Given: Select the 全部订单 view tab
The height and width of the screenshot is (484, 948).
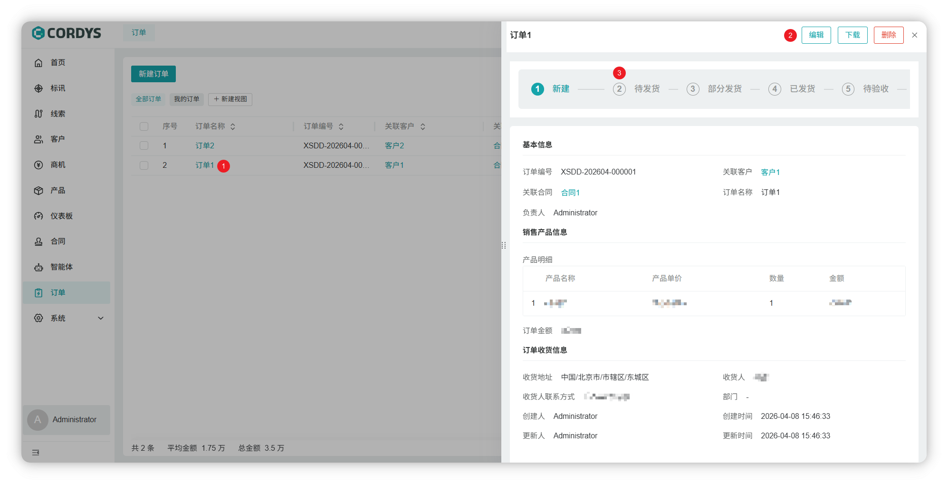Looking at the screenshot, I should click(148, 99).
